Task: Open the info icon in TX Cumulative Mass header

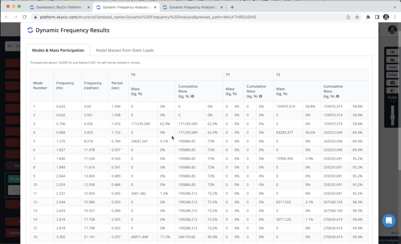Action: point(192,96)
